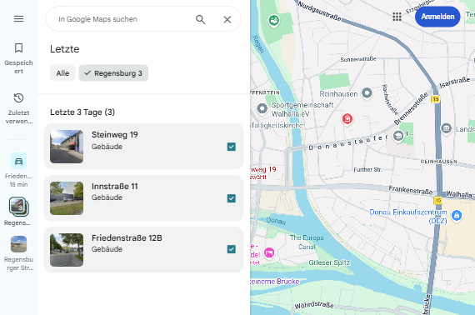Click the Steinerne Brücke map label

(275, 282)
